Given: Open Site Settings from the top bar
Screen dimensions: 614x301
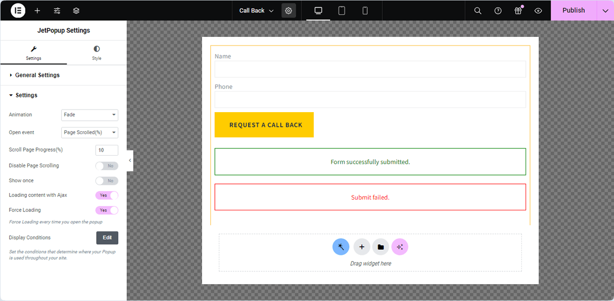Looking at the screenshot, I should [57, 10].
